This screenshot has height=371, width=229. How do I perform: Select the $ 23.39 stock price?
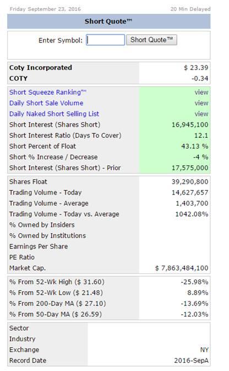196,68
